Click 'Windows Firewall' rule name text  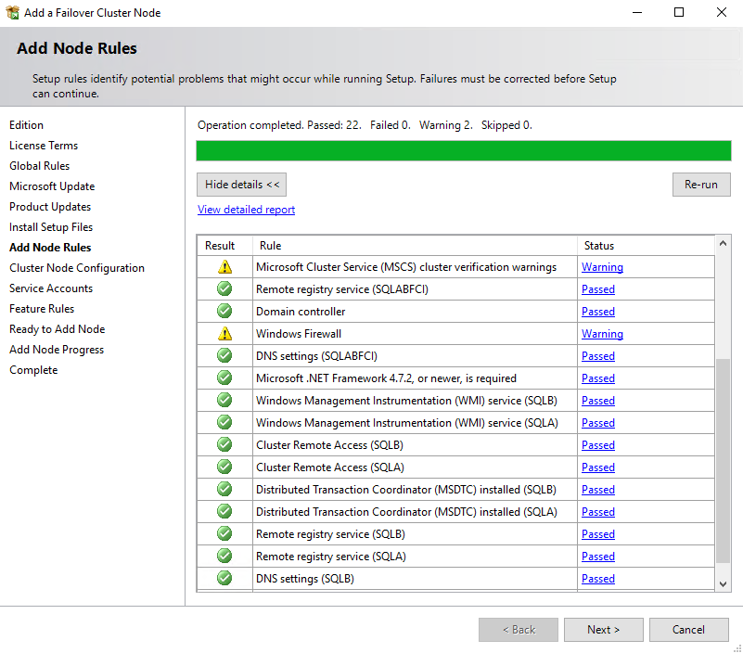click(299, 334)
